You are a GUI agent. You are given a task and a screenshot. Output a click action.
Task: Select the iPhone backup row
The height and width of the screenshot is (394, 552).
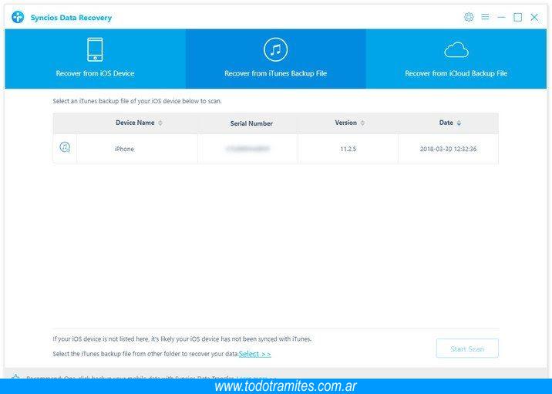point(124,149)
